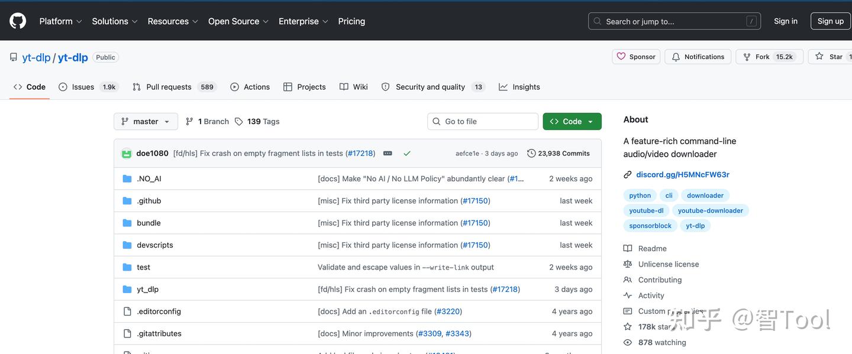Open the yt-dlp owner link

(36, 57)
